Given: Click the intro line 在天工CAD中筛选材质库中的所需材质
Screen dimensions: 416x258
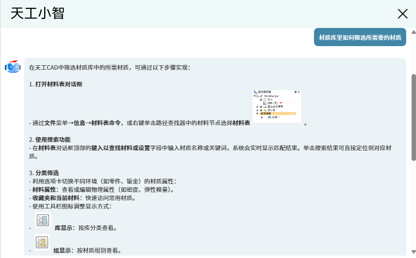Looking at the screenshot, I should coord(109,68).
